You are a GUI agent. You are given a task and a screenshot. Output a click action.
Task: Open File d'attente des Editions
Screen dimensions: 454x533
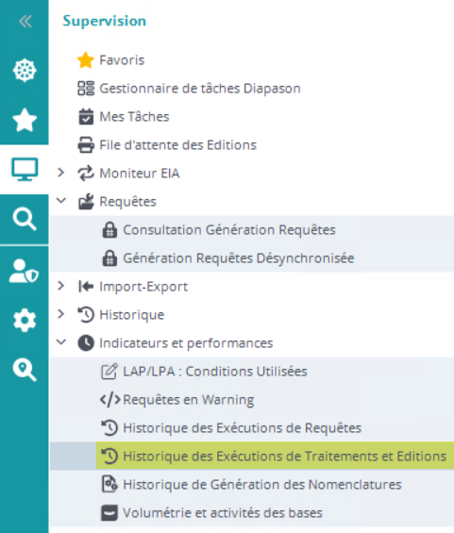click(177, 145)
